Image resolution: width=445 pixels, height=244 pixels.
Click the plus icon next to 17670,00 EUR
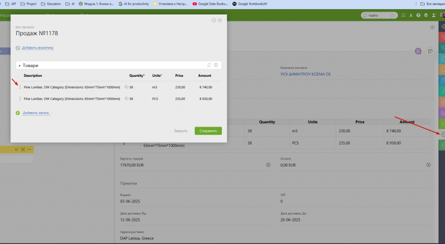268,165
